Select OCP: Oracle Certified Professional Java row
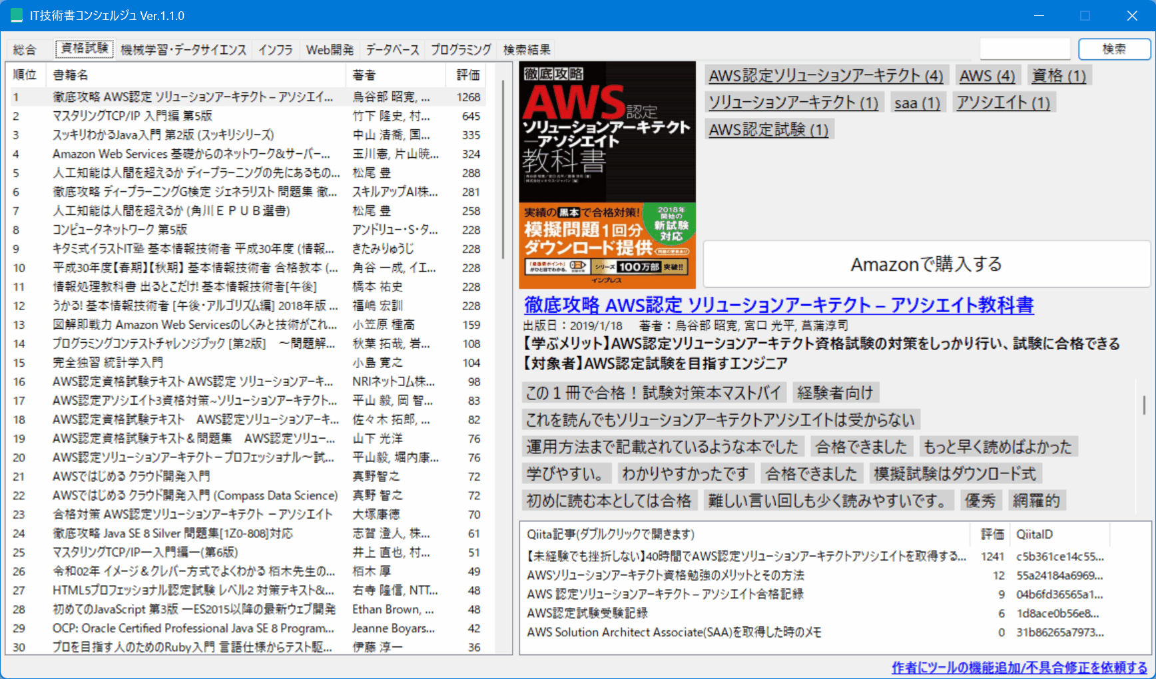The image size is (1156, 679). click(x=246, y=628)
